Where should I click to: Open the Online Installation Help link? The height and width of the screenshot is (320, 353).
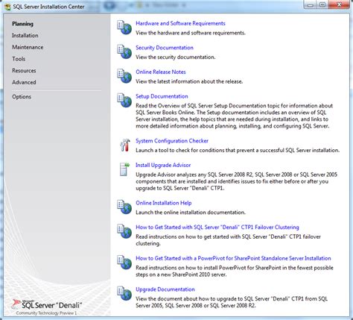tap(164, 203)
